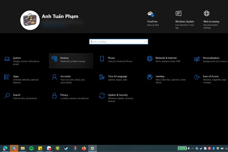Open Personalization settings
228x152 pixels.
[211, 59]
